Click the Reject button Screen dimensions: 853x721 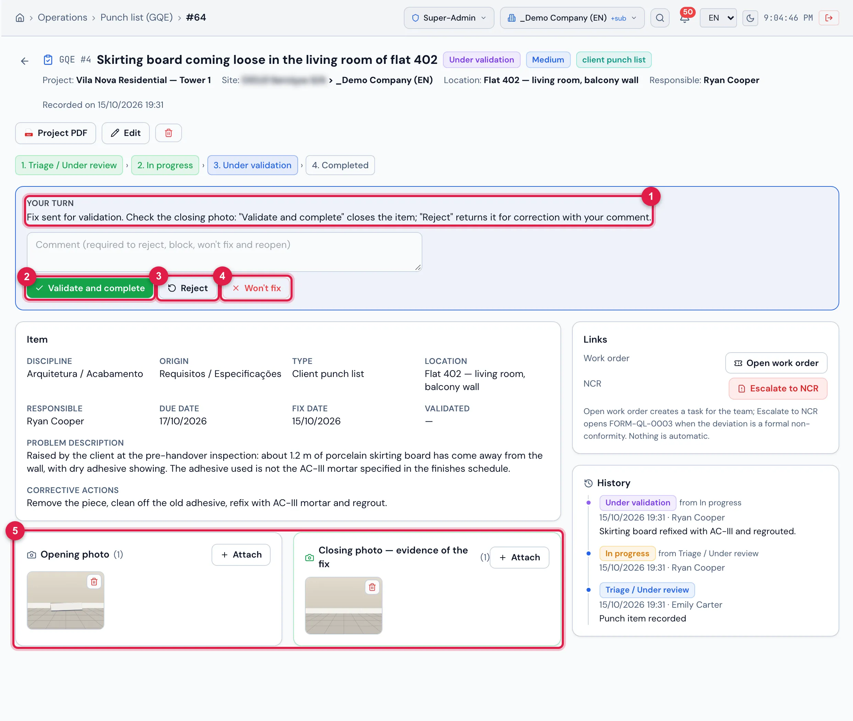[187, 288]
